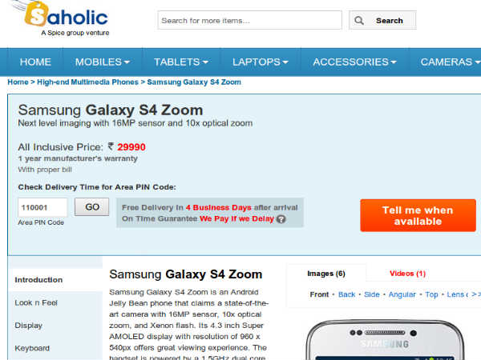Open the Look n Feel section

tap(36, 302)
